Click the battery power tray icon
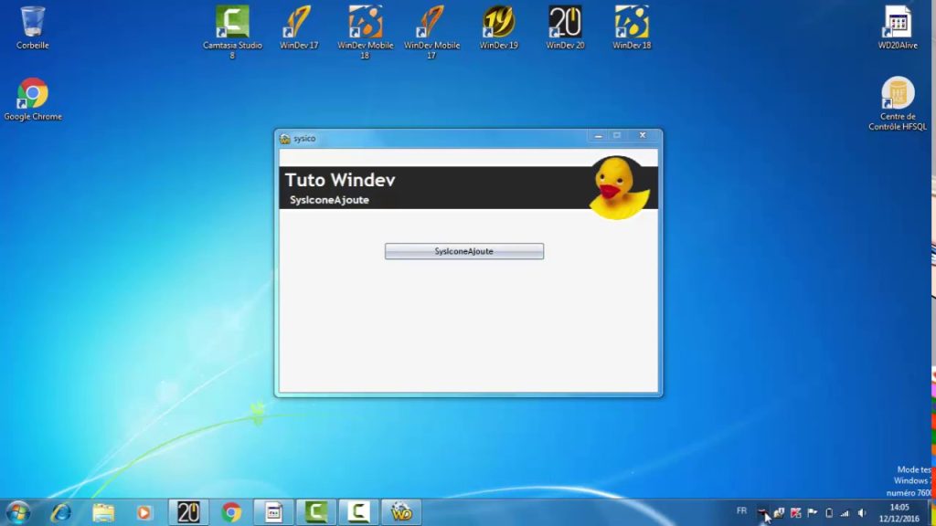Viewport: 936px width, 526px height. (828, 512)
